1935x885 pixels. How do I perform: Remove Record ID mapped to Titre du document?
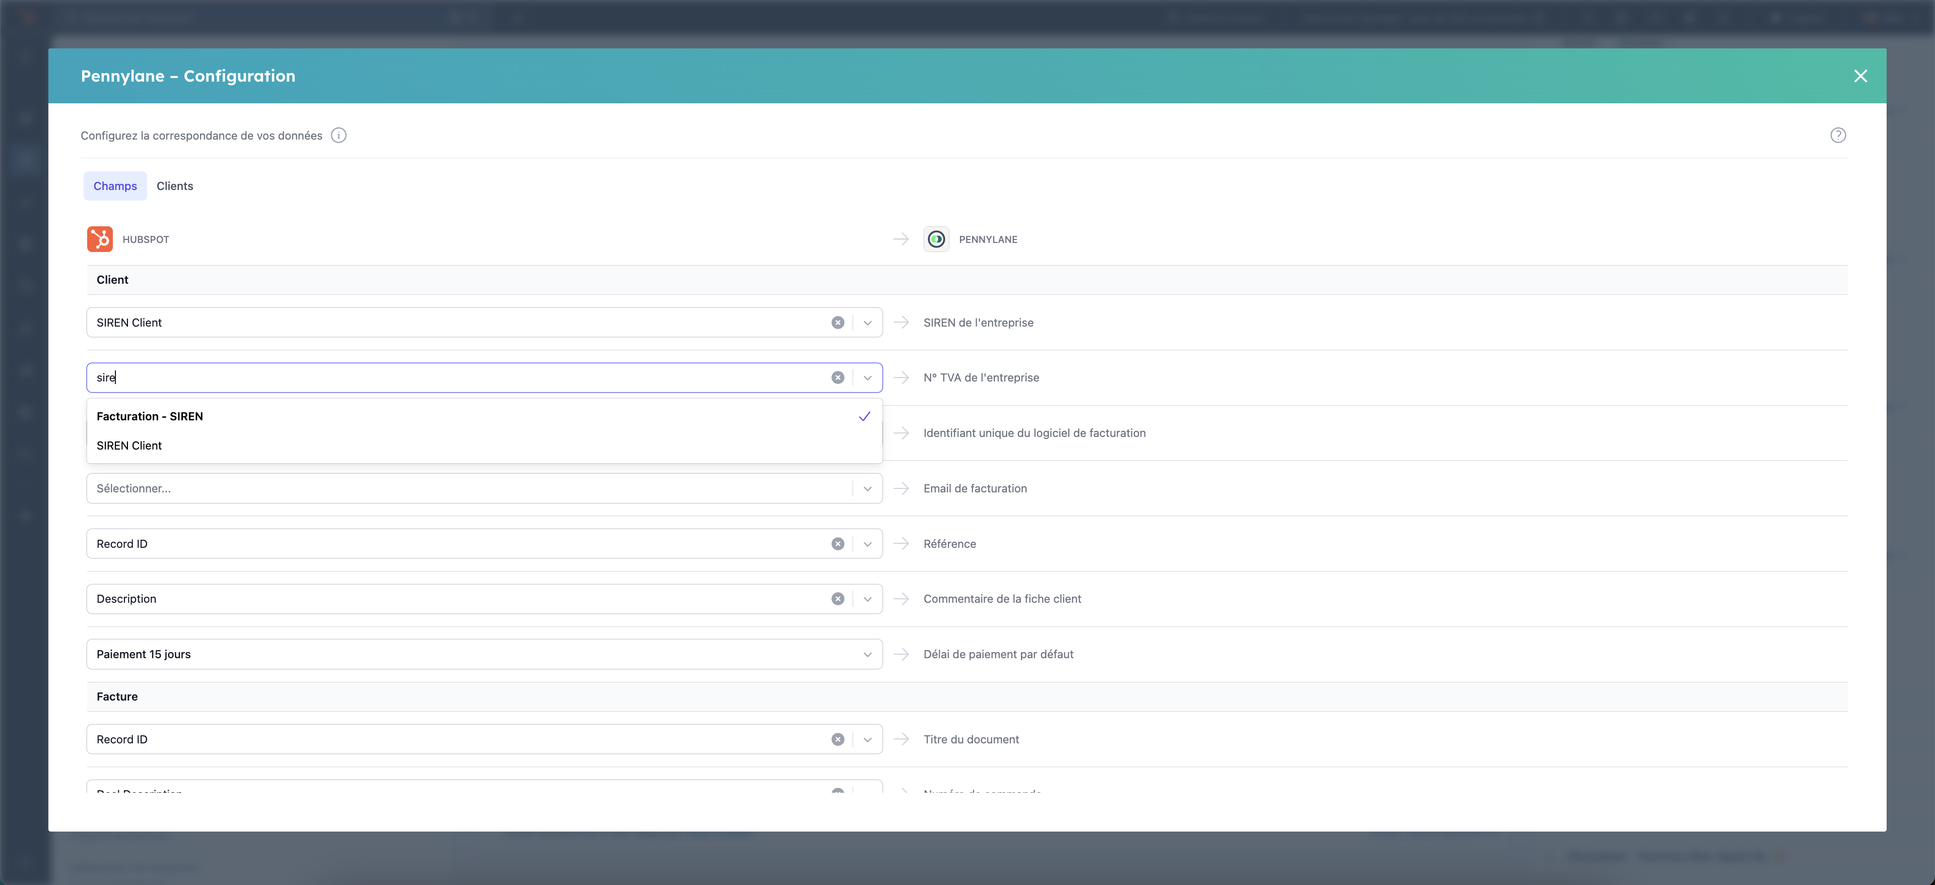pos(837,739)
